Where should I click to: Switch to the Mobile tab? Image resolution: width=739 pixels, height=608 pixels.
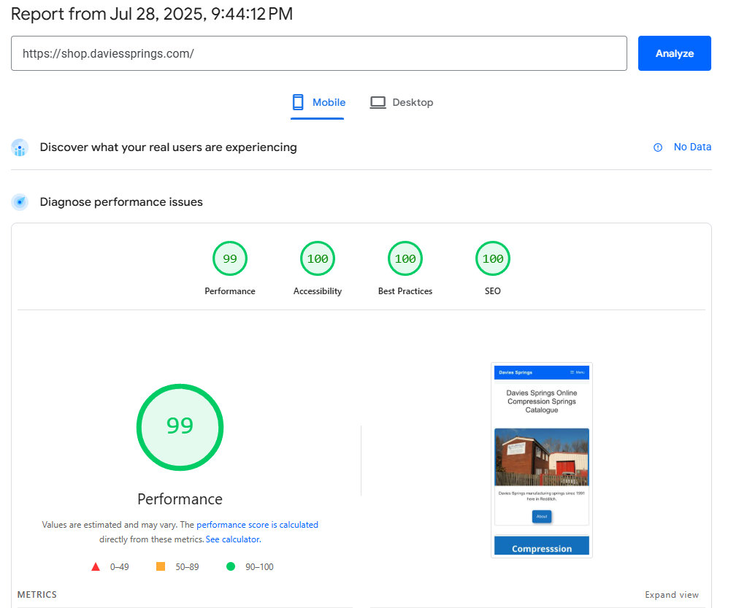(x=318, y=102)
